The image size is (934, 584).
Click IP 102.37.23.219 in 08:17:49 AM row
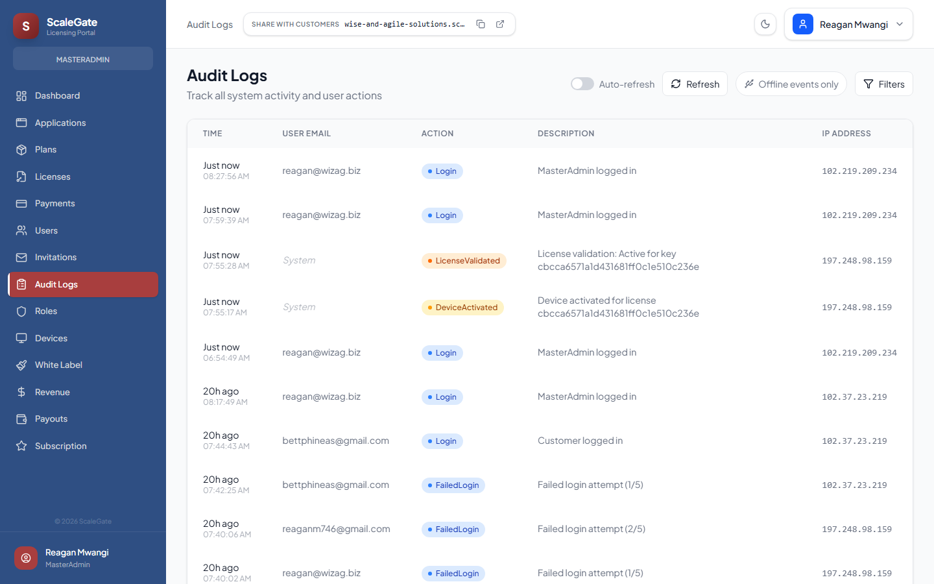(854, 397)
